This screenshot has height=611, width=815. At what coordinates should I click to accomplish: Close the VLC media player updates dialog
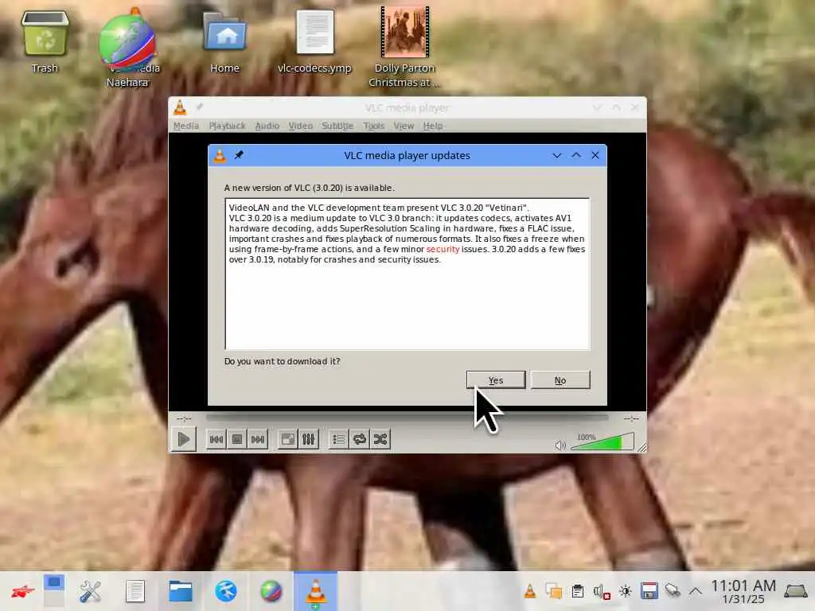pos(595,155)
